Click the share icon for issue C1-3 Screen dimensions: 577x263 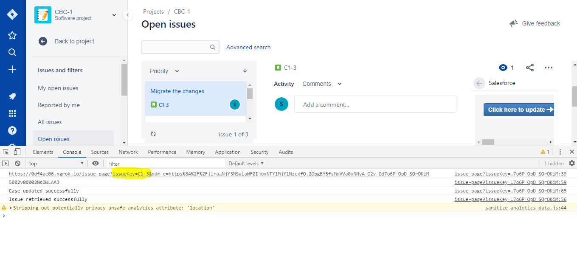pos(530,68)
